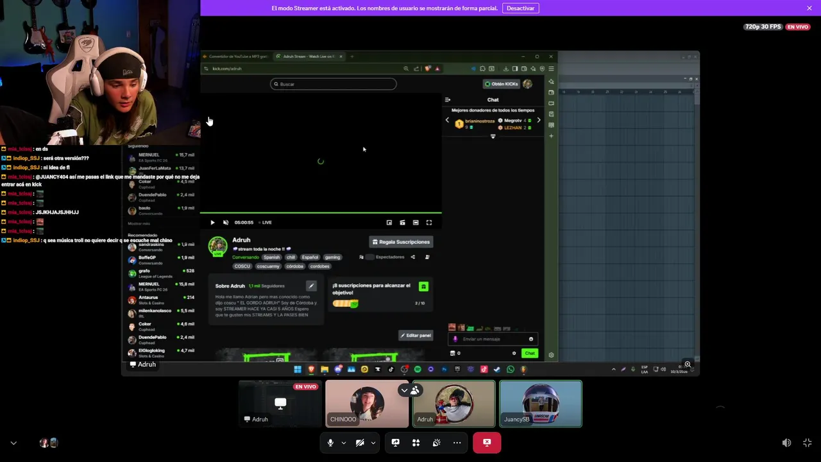Turn on the Discord camera
The height and width of the screenshot is (462, 821).
pos(360,443)
